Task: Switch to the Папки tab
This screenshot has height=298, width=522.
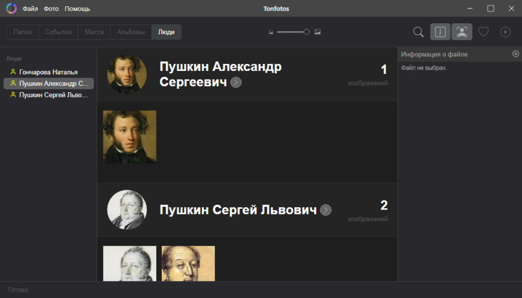Action: (x=23, y=32)
